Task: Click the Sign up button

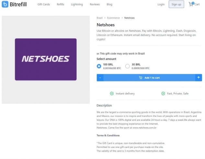Action: click(x=177, y=4)
